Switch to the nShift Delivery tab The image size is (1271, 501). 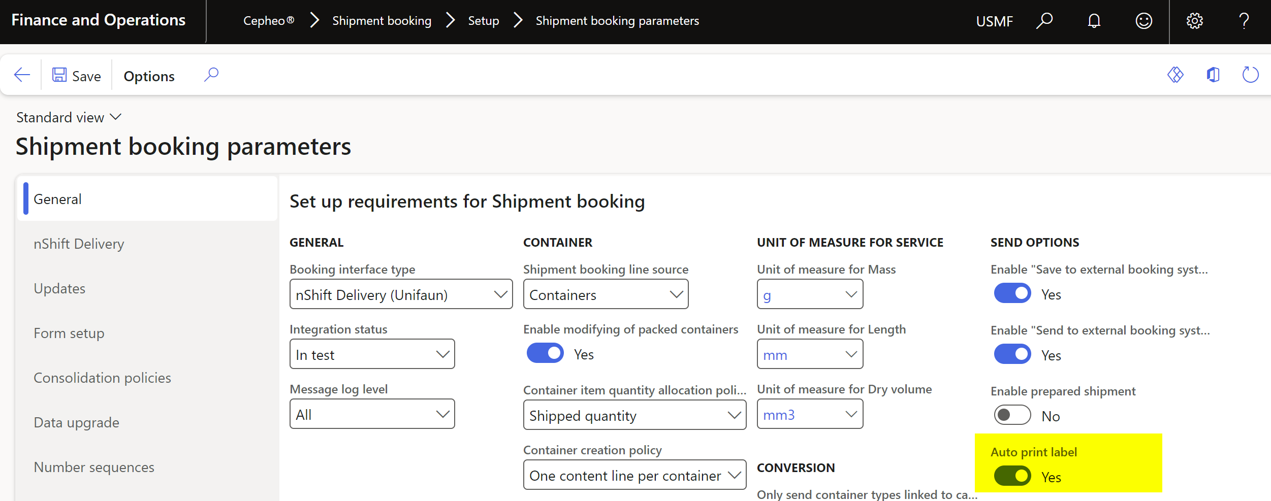[x=79, y=244]
